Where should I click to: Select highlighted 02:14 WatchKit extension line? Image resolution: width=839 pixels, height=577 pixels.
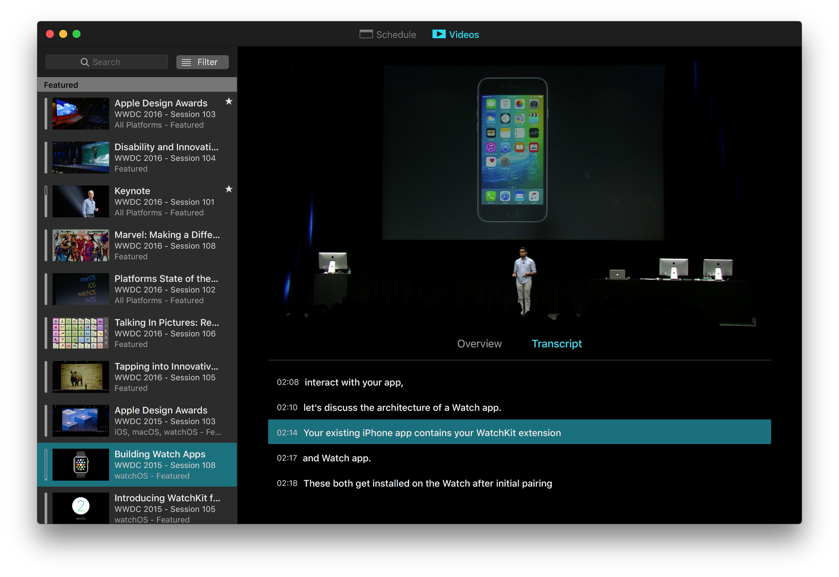(x=432, y=433)
